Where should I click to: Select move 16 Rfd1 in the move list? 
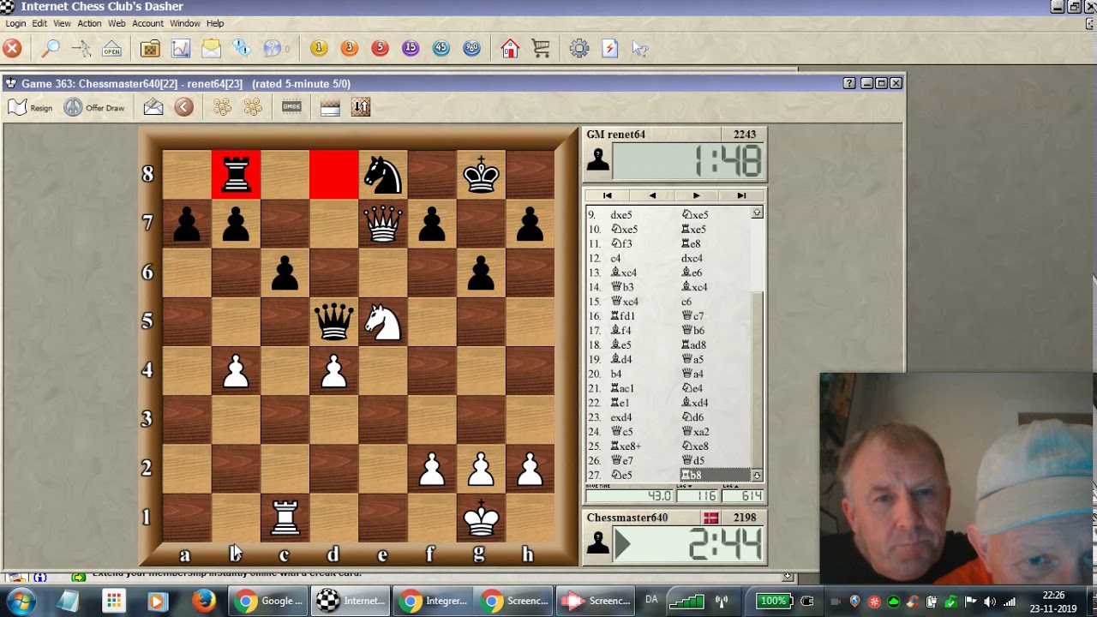click(x=623, y=316)
